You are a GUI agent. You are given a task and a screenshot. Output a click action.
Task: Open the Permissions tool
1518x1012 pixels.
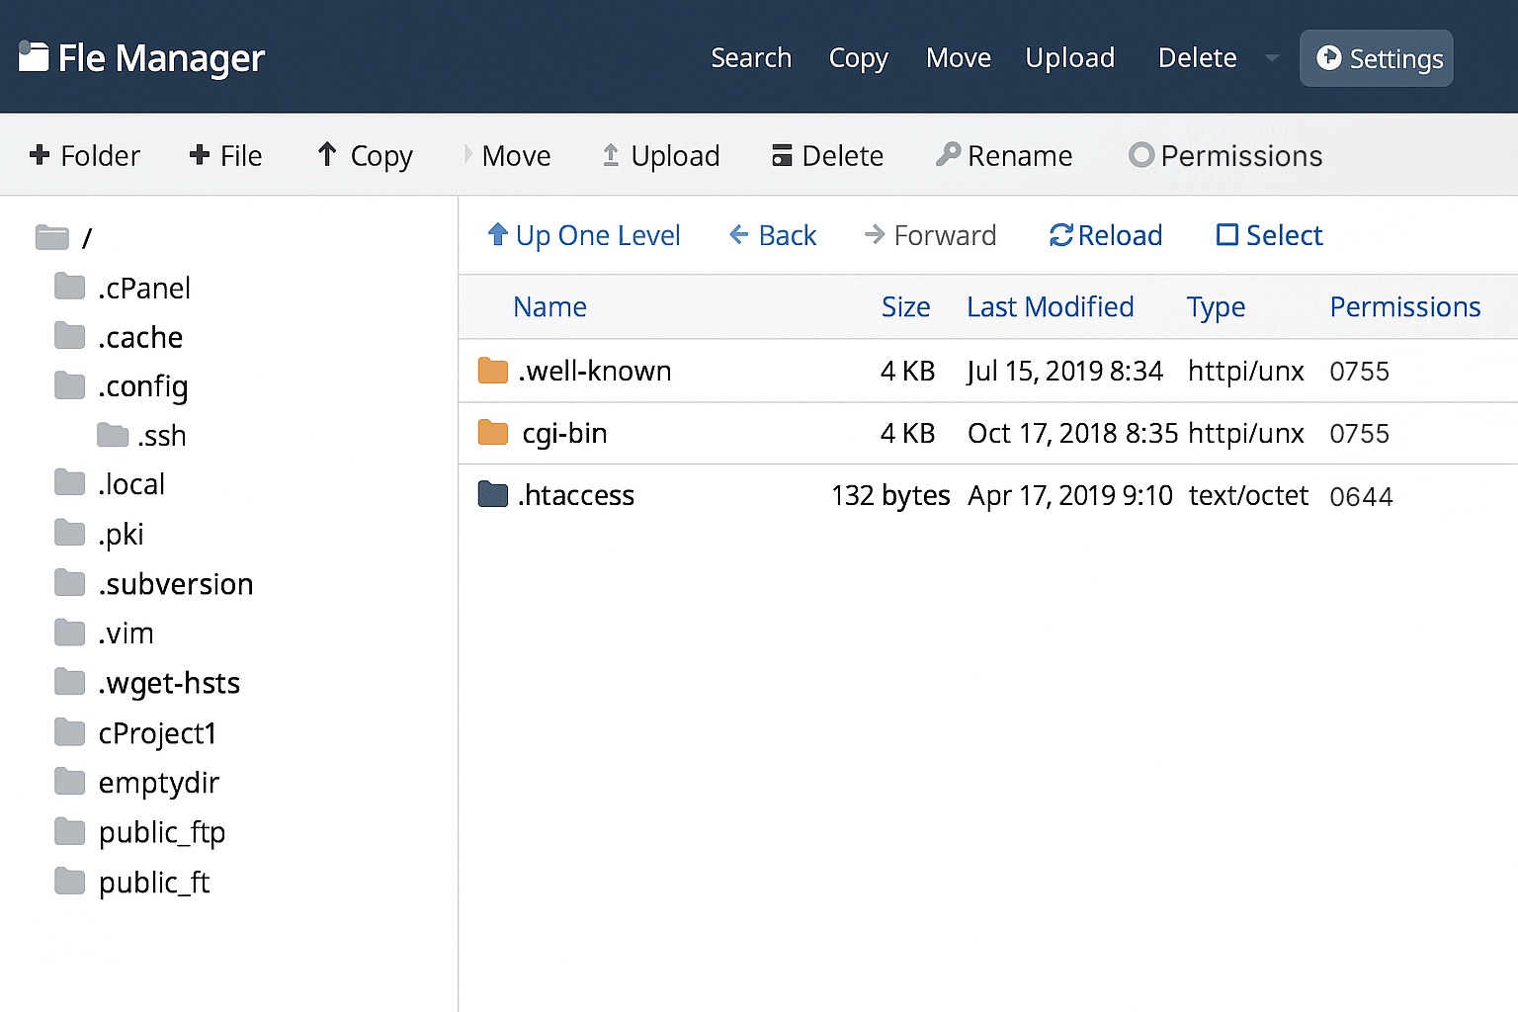click(x=1224, y=155)
